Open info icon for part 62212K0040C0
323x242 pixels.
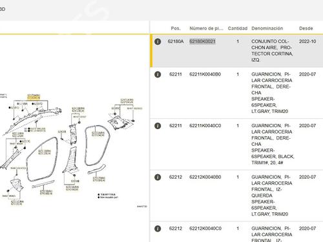pyautogui.click(x=158, y=228)
